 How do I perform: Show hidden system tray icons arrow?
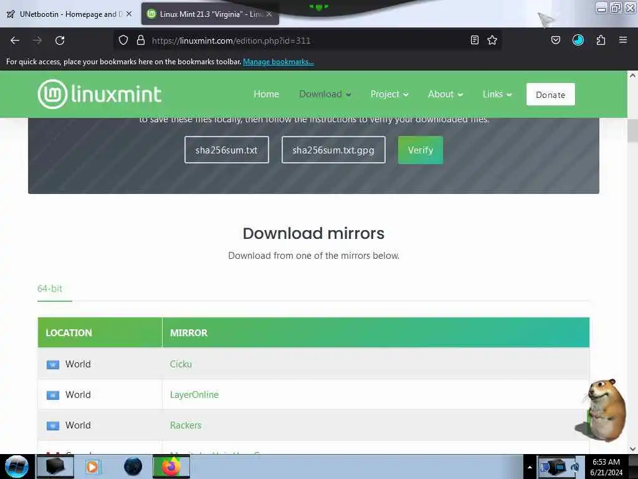530,467
